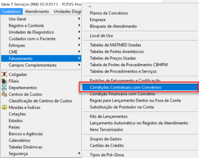This screenshot has height=158, width=199.
Task: Select the Faturamento menu entry
Action: (41, 58)
